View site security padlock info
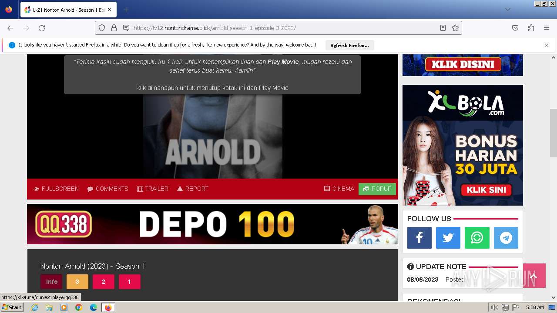The image size is (557, 313). [x=114, y=28]
